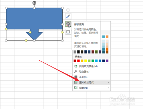Pick the yellow standard color swatch
Viewport: 143px width, 109px height.
86,61
